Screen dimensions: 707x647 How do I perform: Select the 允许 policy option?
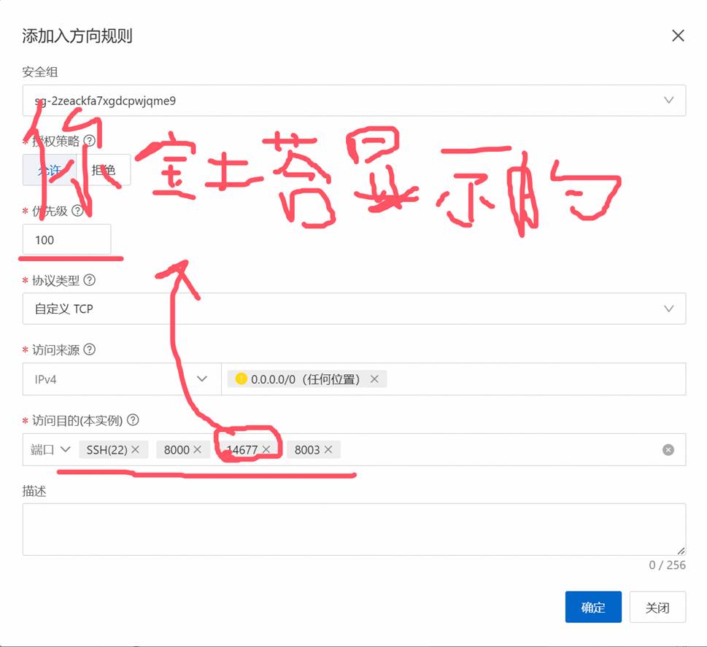[x=49, y=170]
